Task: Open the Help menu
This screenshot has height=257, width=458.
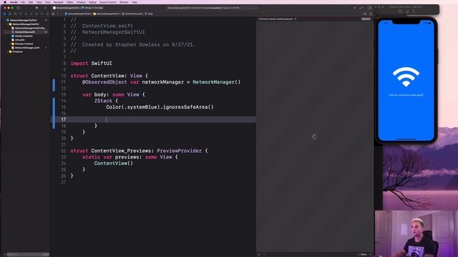Action: [135, 2]
